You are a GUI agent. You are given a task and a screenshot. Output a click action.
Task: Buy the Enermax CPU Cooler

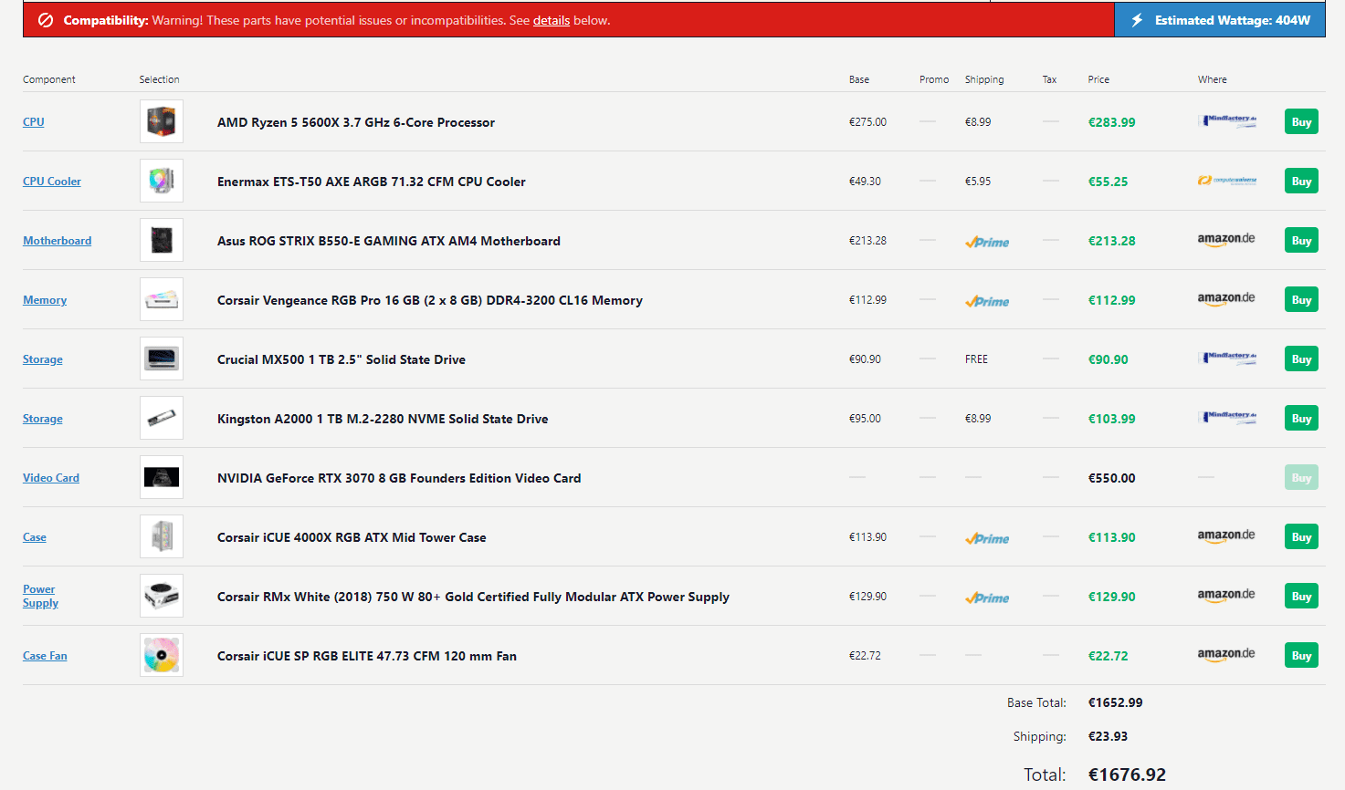pyautogui.click(x=1301, y=182)
